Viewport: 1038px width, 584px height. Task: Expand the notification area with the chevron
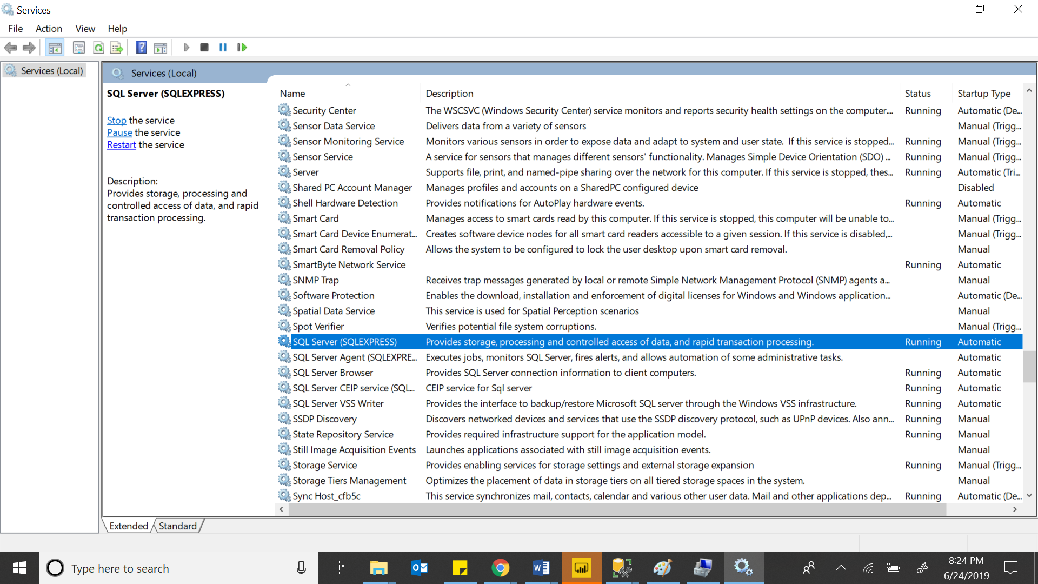coord(841,568)
